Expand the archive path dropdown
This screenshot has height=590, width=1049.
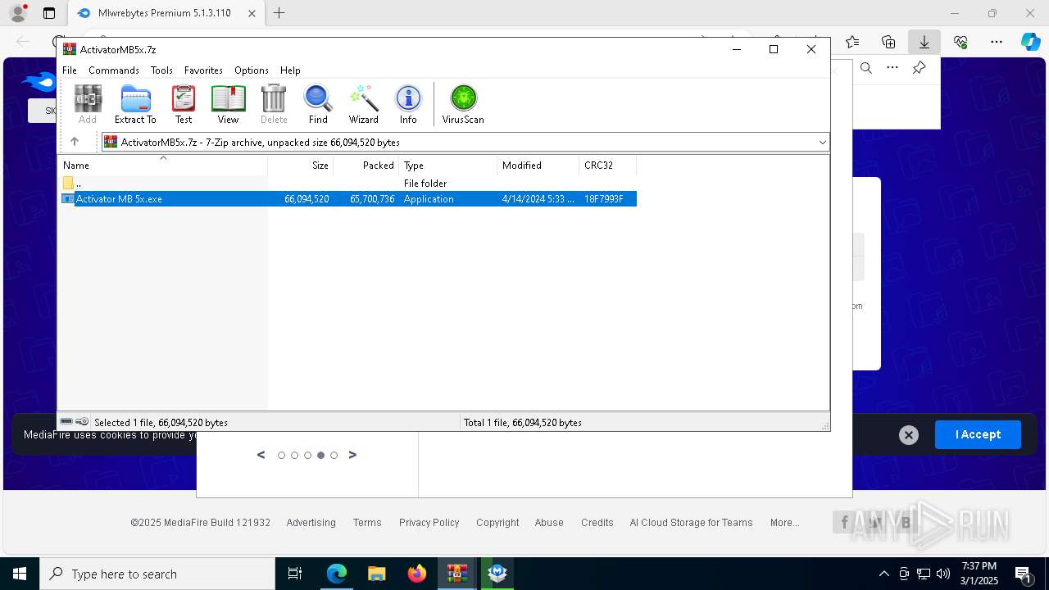(x=822, y=143)
